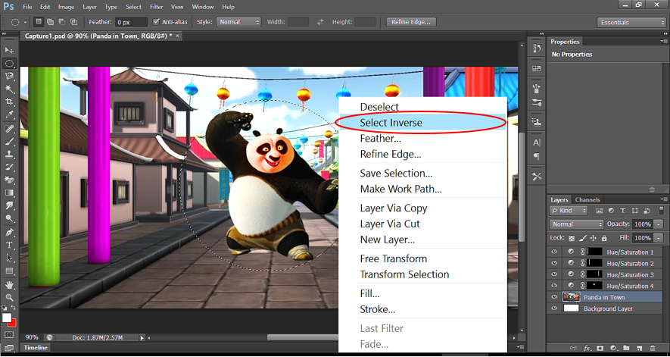This screenshot has height=357, width=670.
Task: Switch to the Channels tab
Action: coord(587,199)
